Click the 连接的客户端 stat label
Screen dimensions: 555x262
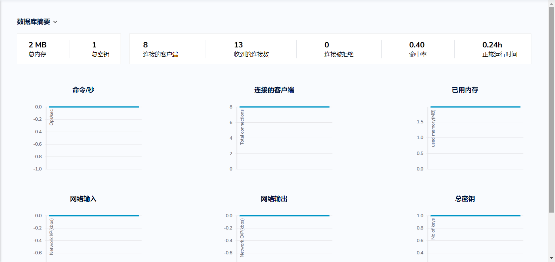161,54
